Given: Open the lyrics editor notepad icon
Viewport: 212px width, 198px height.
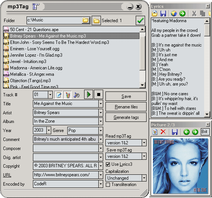Looking at the screenshot, I should (59, 94).
